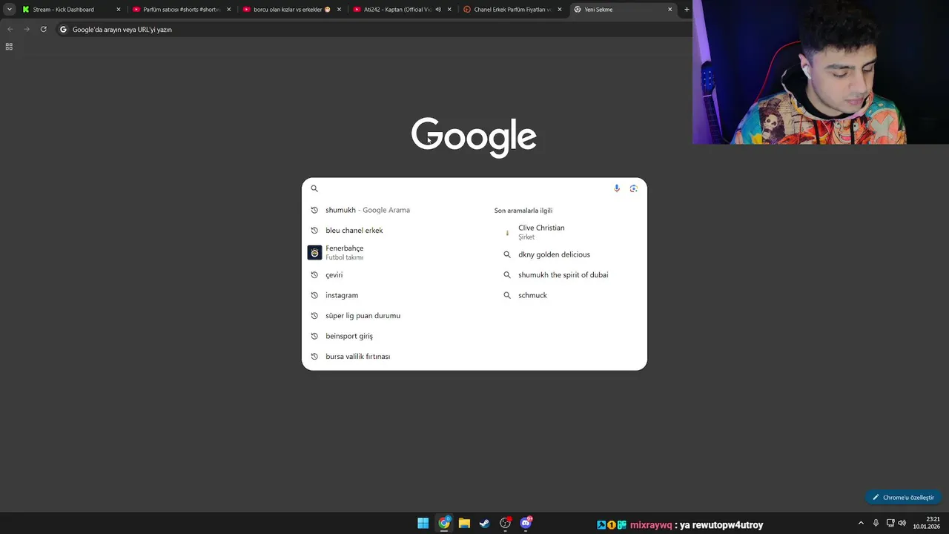Close the borcu olan kızlar tab
The height and width of the screenshot is (534, 949).
point(339,10)
